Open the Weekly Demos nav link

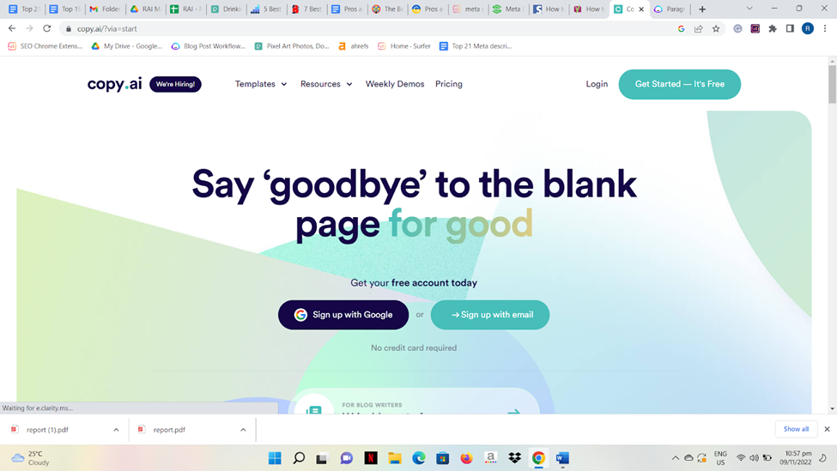[x=395, y=84]
